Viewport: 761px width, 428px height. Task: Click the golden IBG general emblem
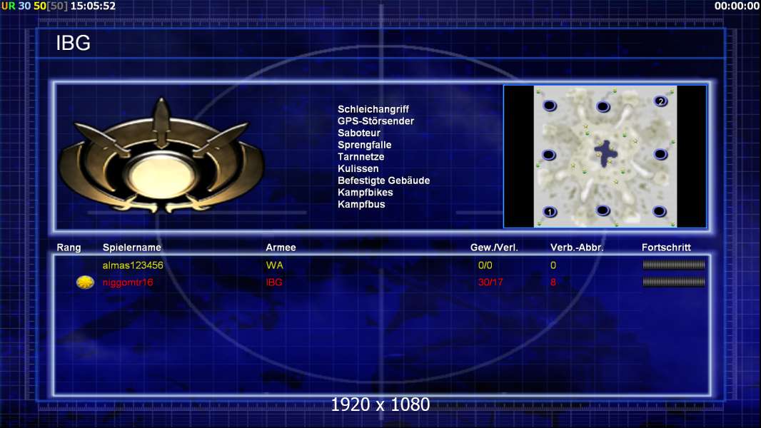(x=161, y=156)
